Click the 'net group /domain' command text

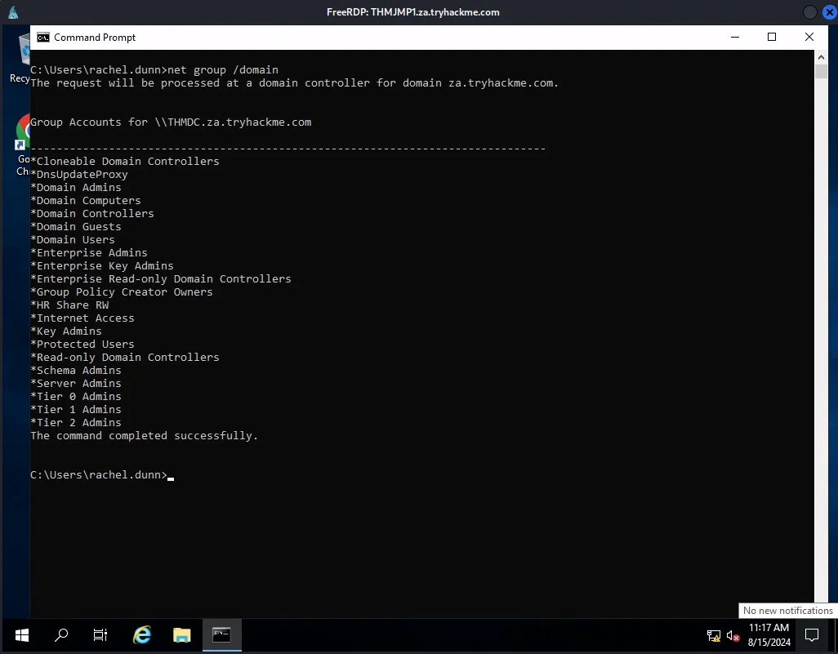pos(223,70)
